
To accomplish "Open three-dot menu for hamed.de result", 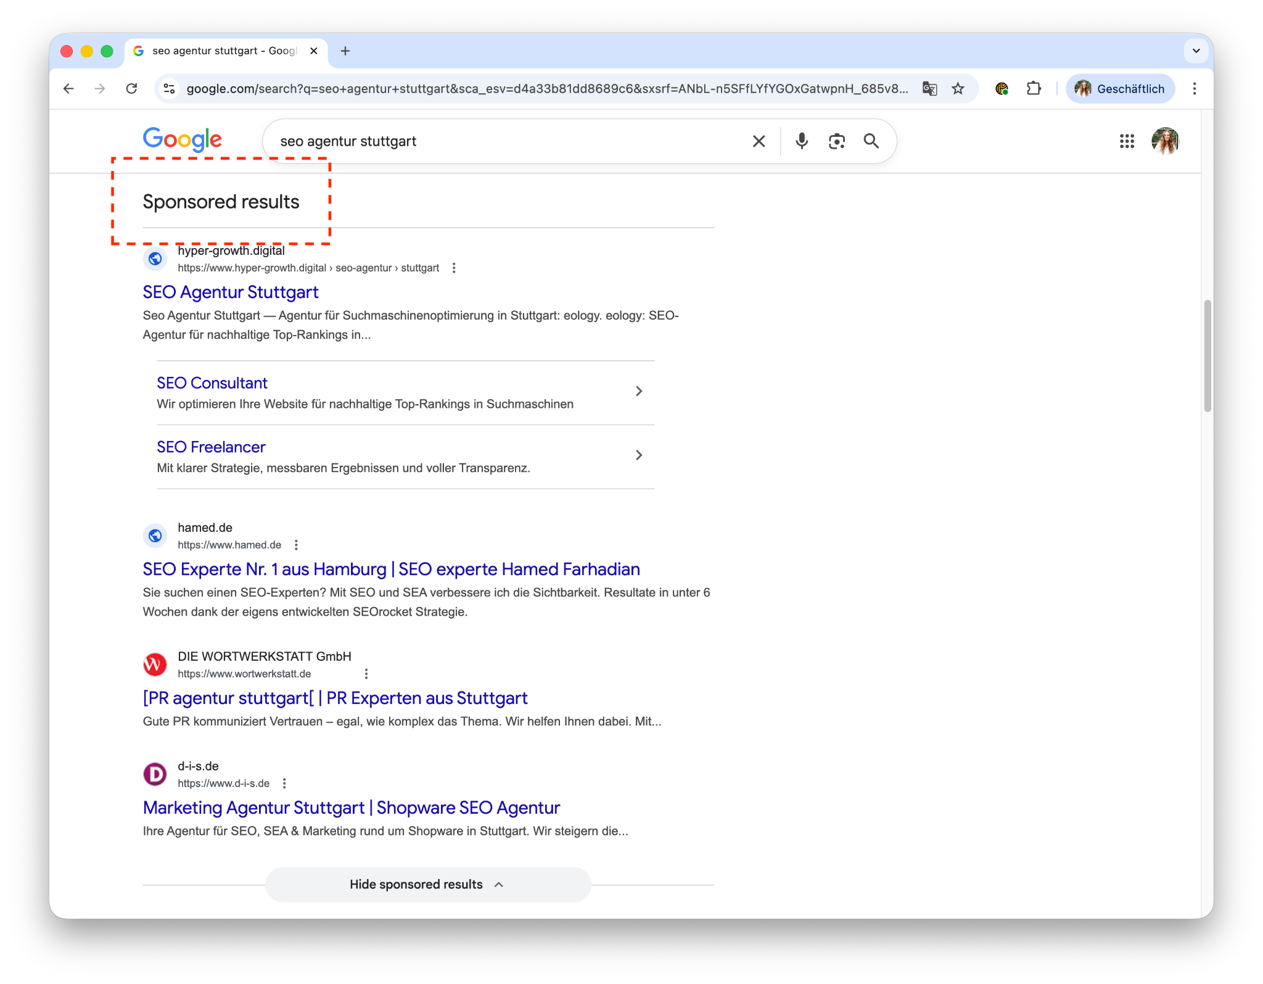I will [296, 545].
